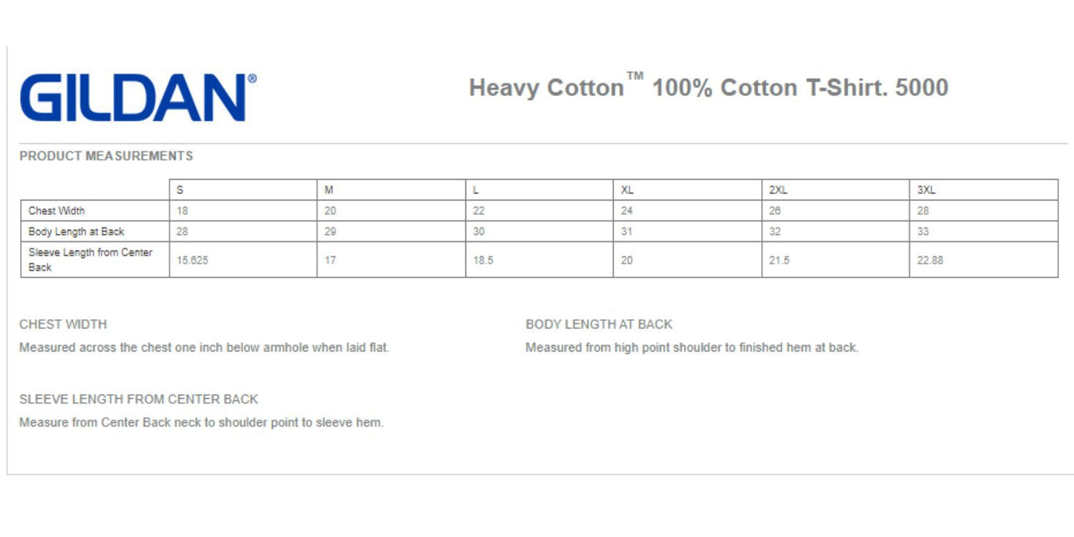Click the BODY LENGTH AT BACK description heading
Viewport: 1074px width, 537px height.
pos(598,325)
